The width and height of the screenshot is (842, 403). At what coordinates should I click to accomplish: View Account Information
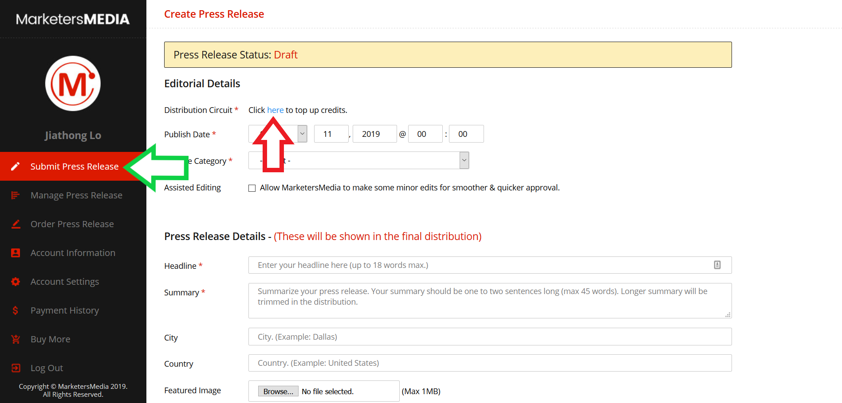click(73, 253)
